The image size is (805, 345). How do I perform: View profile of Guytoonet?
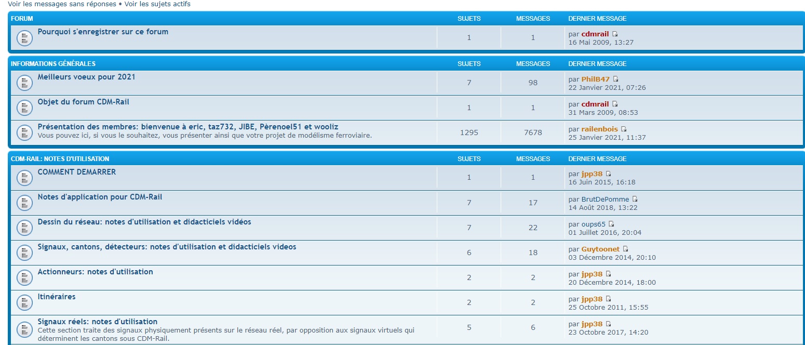(x=600, y=249)
